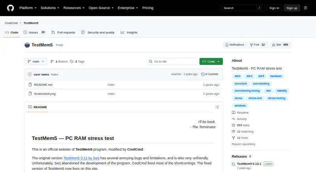View the 1 Branch link

(x=59, y=61)
